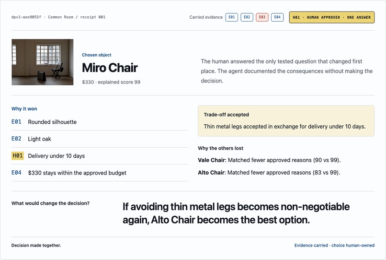Select the E02 Light oak row

100,139
